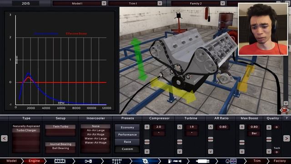
Task: Click the yellow arrow at engine front
Action: [173, 90]
